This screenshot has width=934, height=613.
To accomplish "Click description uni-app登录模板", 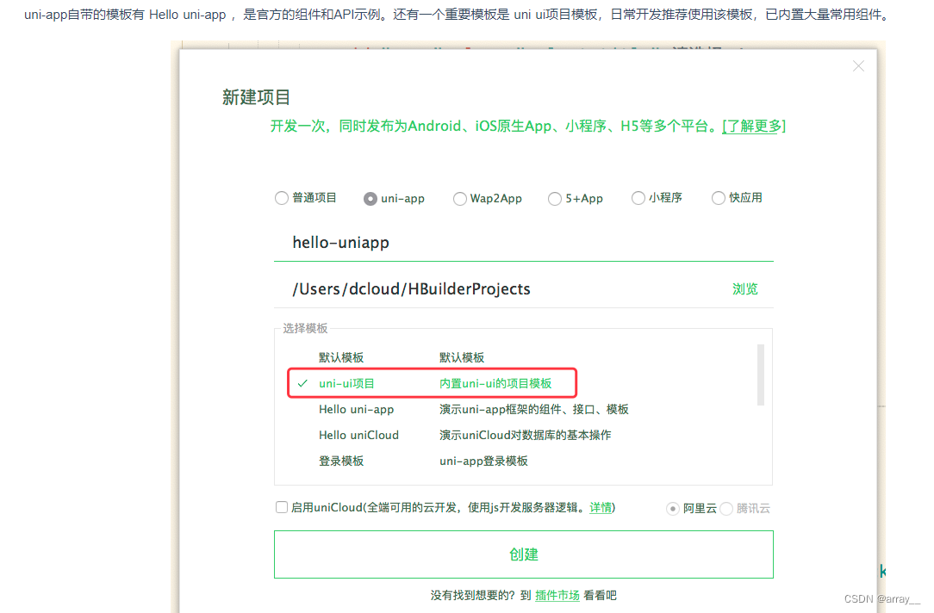I will coord(483,461).
